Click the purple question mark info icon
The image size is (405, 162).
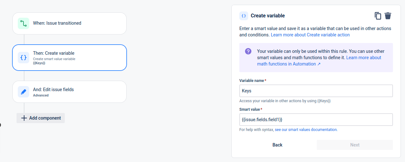click(248, 51)
